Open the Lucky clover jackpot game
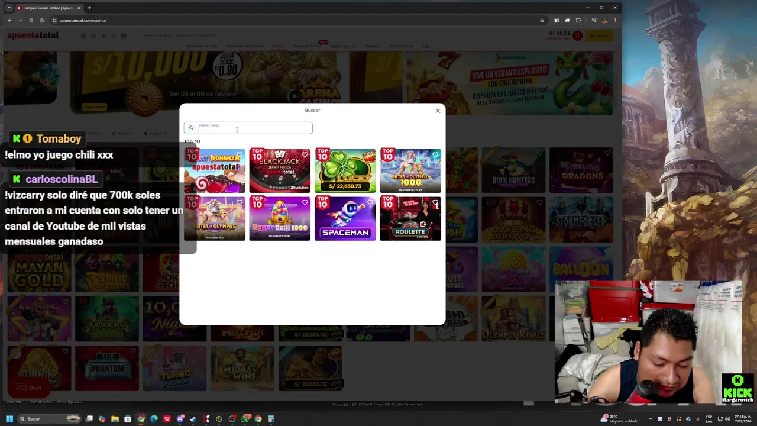This screenshot has width=757, height=426. (x=345, y=171)
